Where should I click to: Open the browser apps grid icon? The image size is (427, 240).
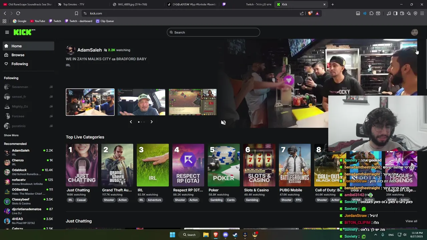tap(4, 21)
